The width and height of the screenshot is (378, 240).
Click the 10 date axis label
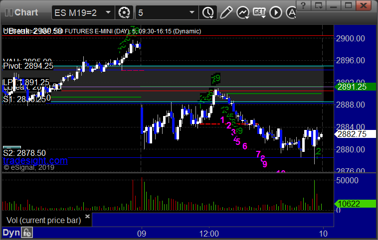323,234
